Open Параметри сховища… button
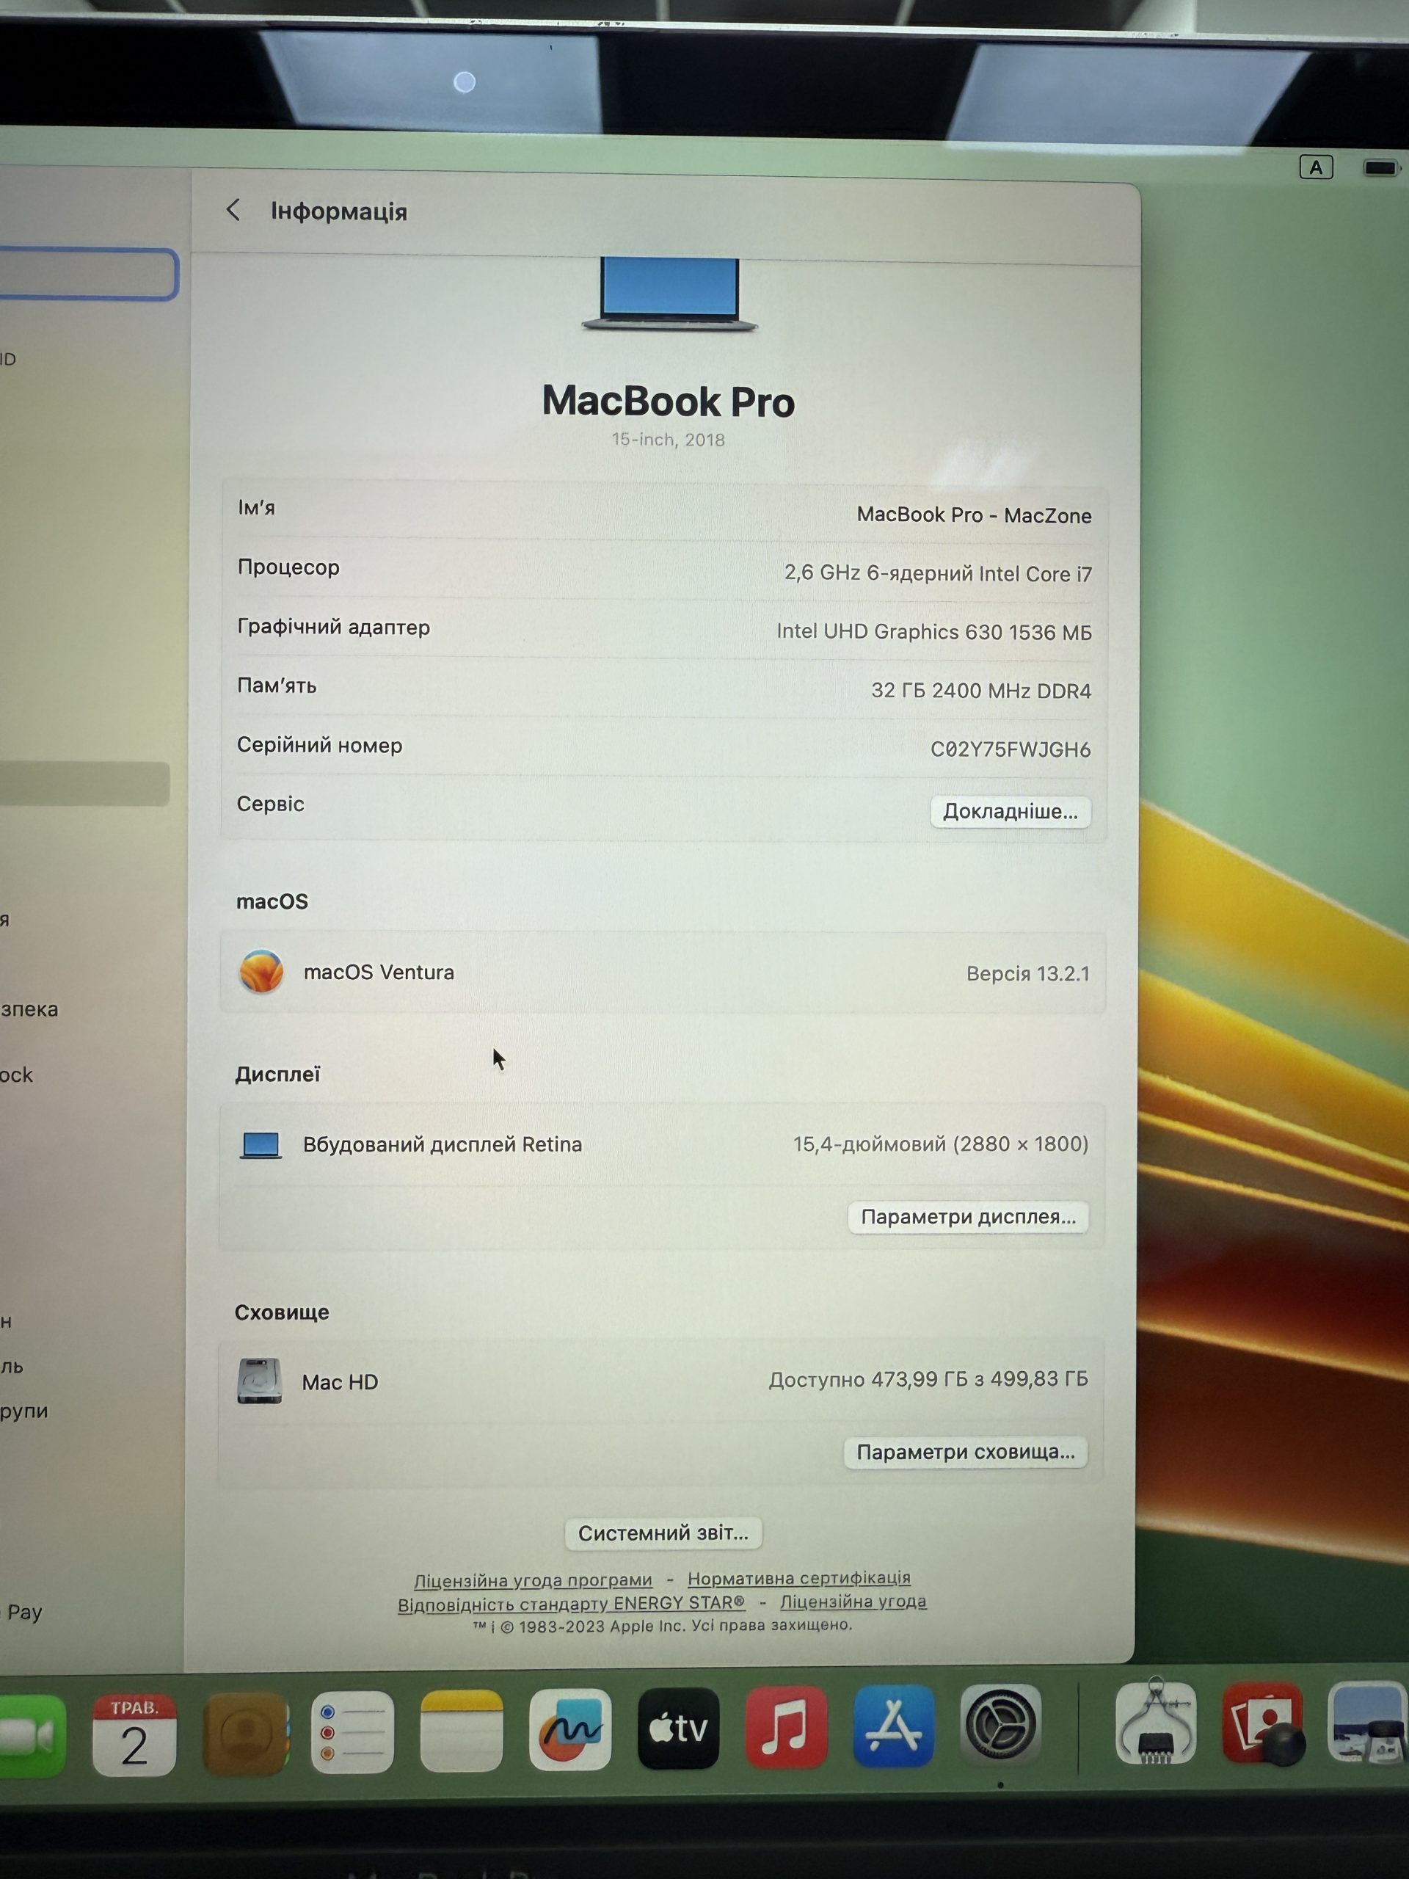Image resolution: width=1409 pixels, height=1879 pixels. click(x=966, y=1452)
